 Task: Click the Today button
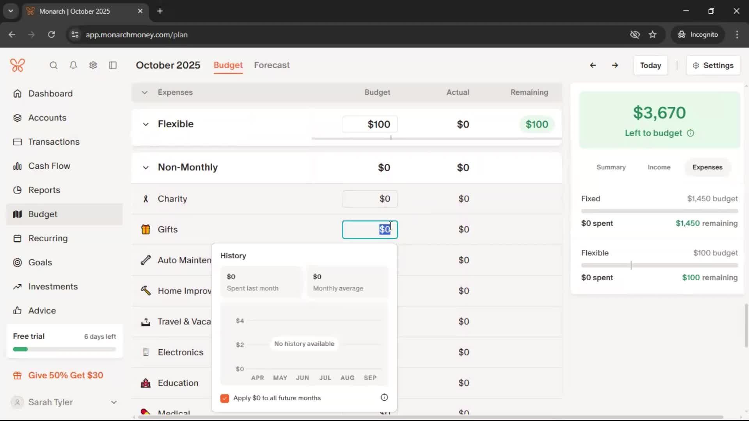pyautogui.click(x=650, y=65)
